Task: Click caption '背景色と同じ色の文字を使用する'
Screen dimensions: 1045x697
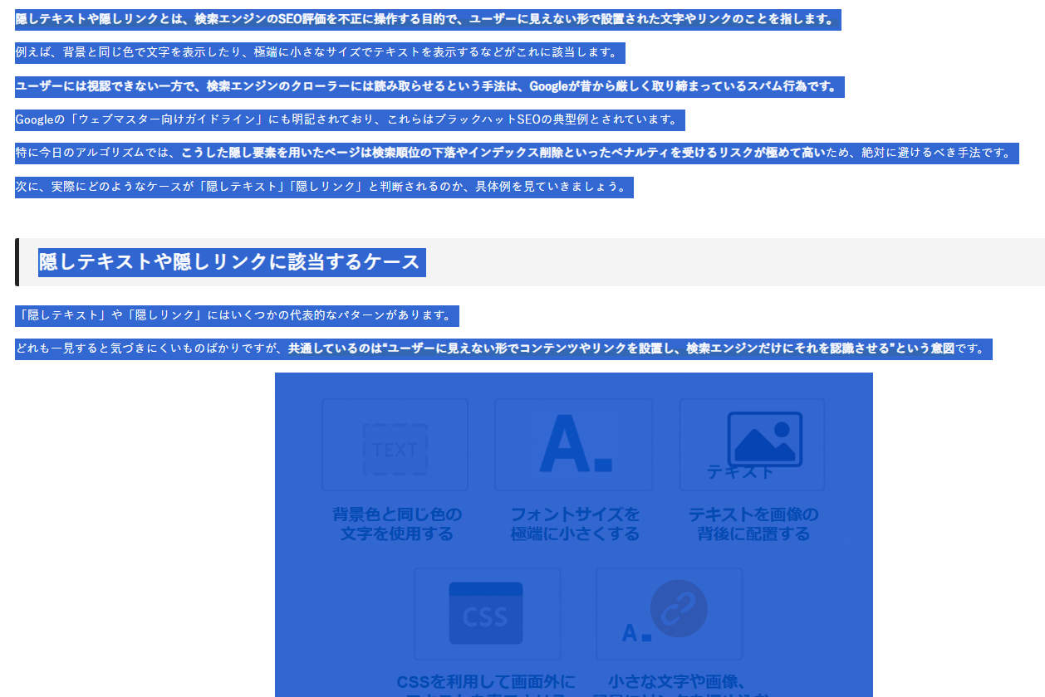Action: pyautogui.click(x=396, y=524)
